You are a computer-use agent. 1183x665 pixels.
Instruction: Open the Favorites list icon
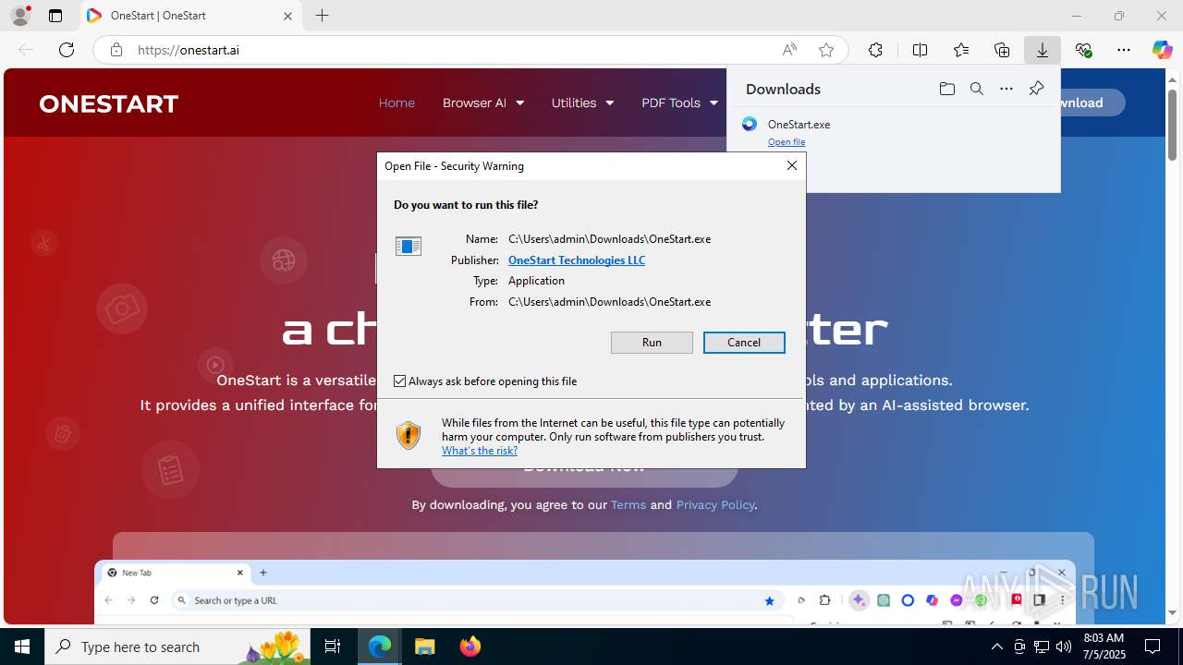[x=961, y=50]
